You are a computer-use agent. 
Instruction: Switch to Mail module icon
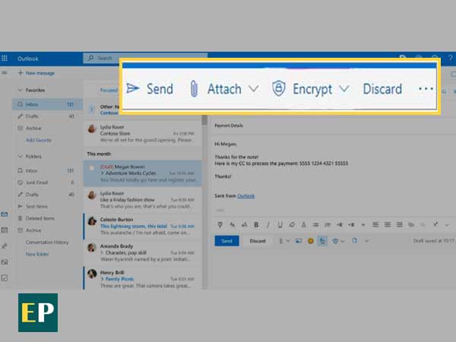point(5,214)
